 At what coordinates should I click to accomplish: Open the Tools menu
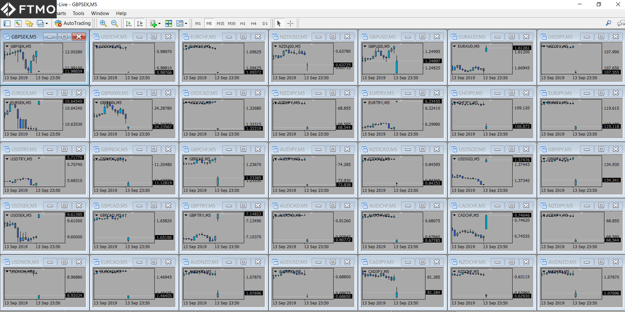click(x=79, y=14)
